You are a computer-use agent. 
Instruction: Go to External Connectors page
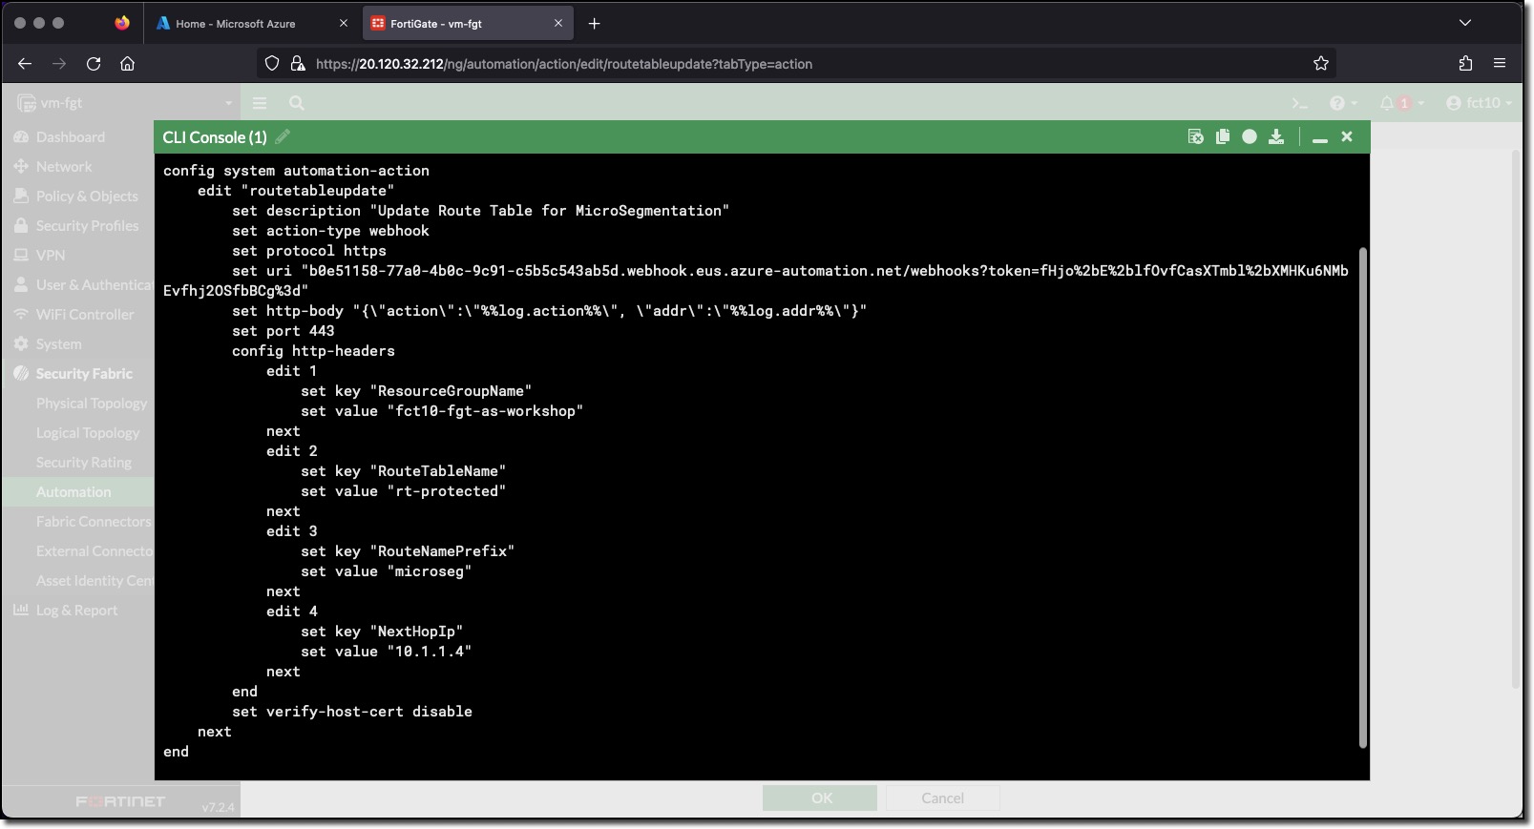tap(94, 551)
